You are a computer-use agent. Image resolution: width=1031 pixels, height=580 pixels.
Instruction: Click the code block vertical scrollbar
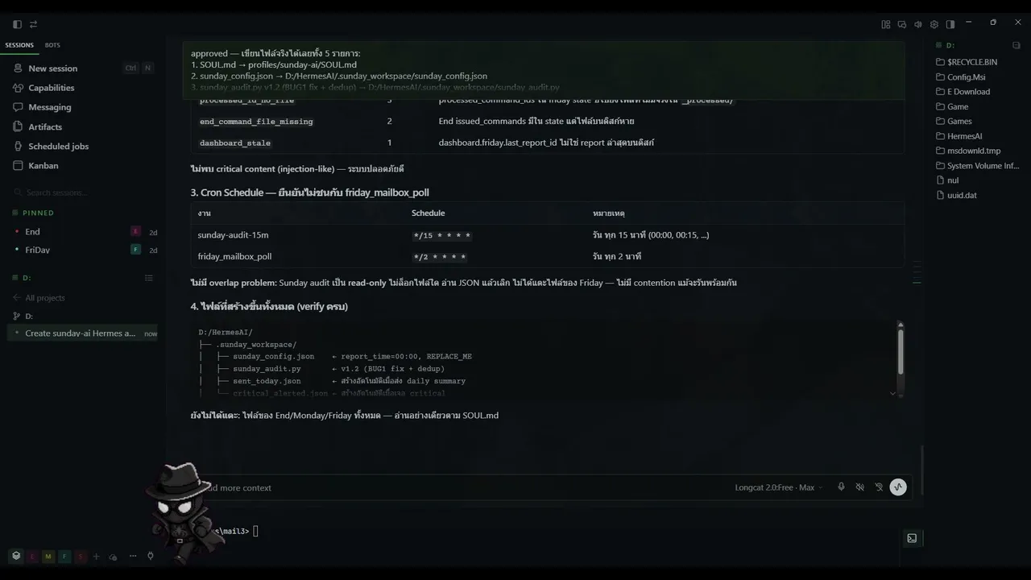pos(900,348)
